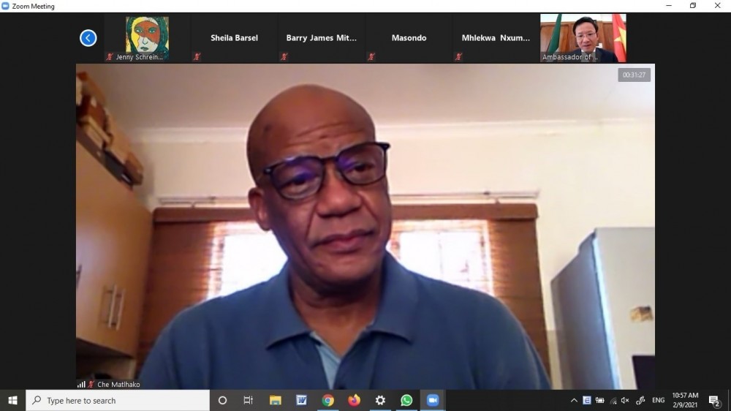The width and height of the screenshot is (731, 411).
Task: Launch Google Chrome from the taskbar
Action: click(x=327, y=400)
